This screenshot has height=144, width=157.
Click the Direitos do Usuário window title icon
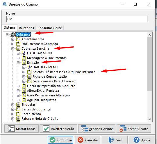tap(5, 4)
